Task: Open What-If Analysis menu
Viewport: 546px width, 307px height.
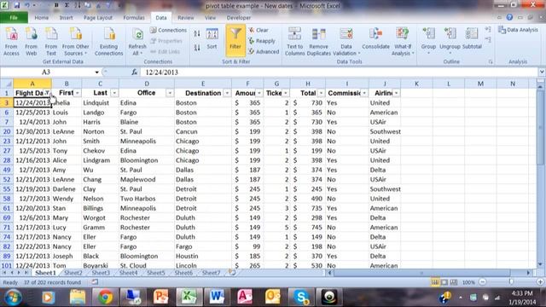Action: (x=403, y=42)
